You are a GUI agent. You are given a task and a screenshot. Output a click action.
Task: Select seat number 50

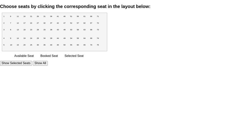(x=65, y=45)
